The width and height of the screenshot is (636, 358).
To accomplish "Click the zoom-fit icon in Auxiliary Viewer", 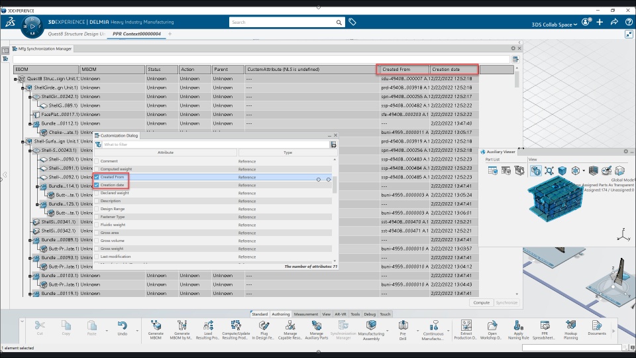I will pyautogui.click(x=549, y=170).
